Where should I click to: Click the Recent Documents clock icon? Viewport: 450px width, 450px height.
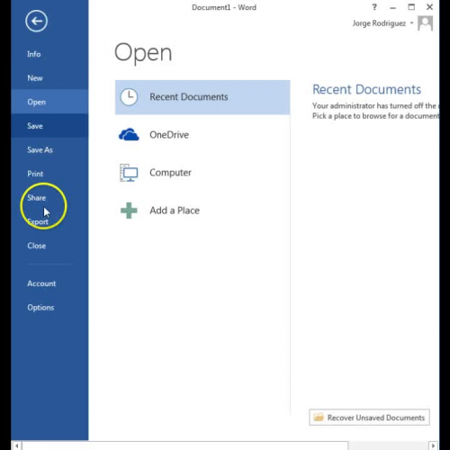click(129, 97)
